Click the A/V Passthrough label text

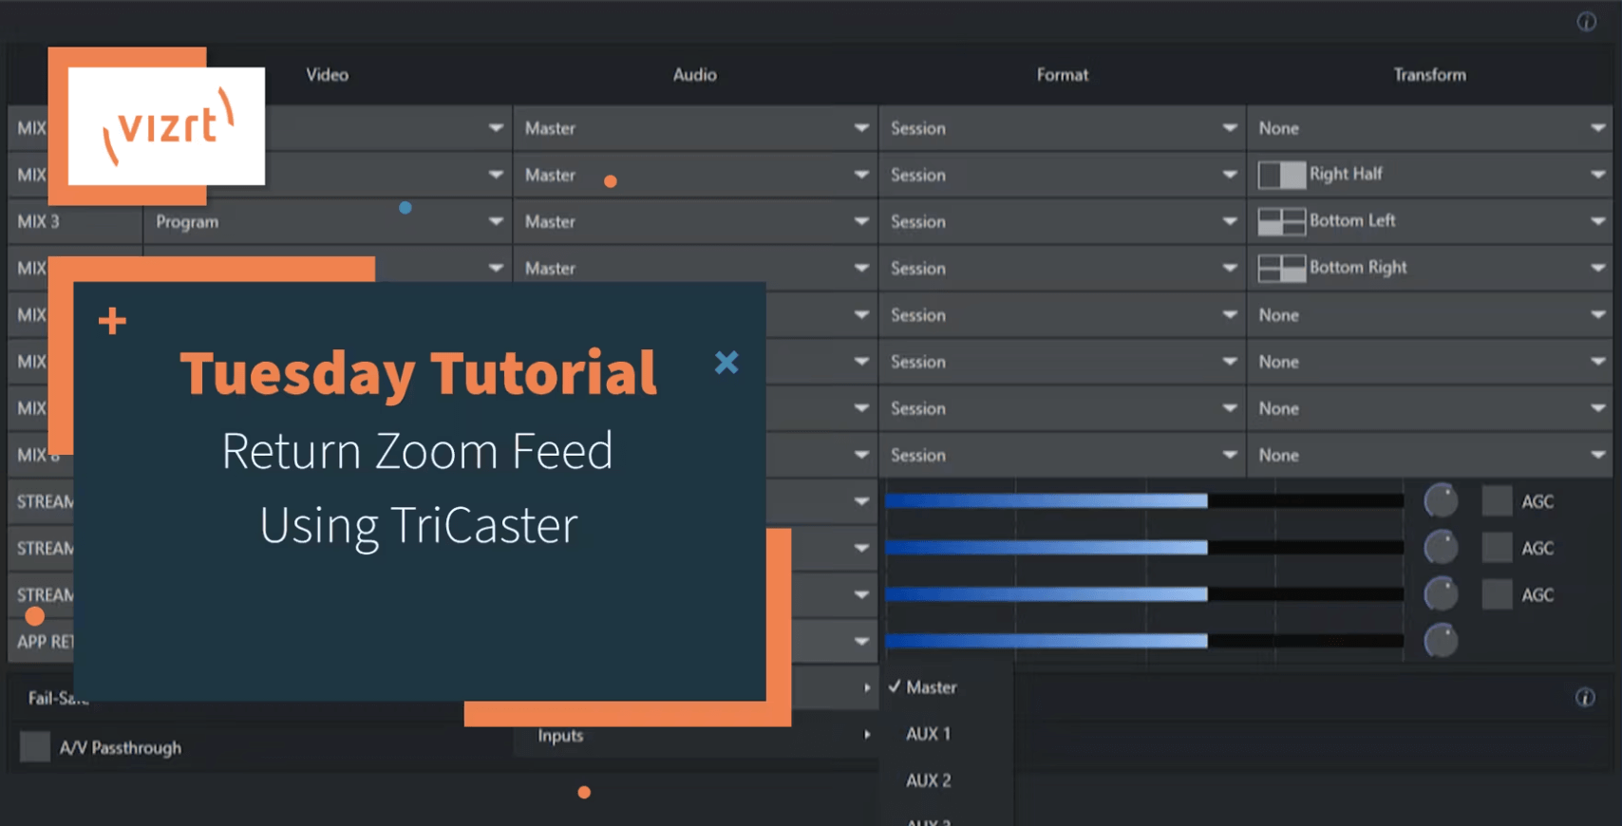tap(121, 747)
